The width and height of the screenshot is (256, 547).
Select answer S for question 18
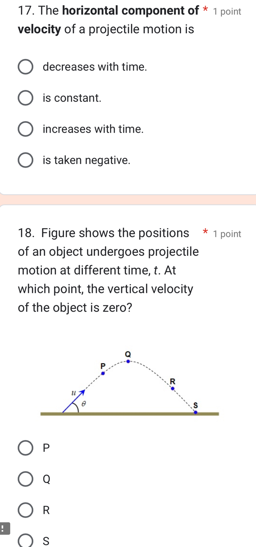tap(25, 541)
